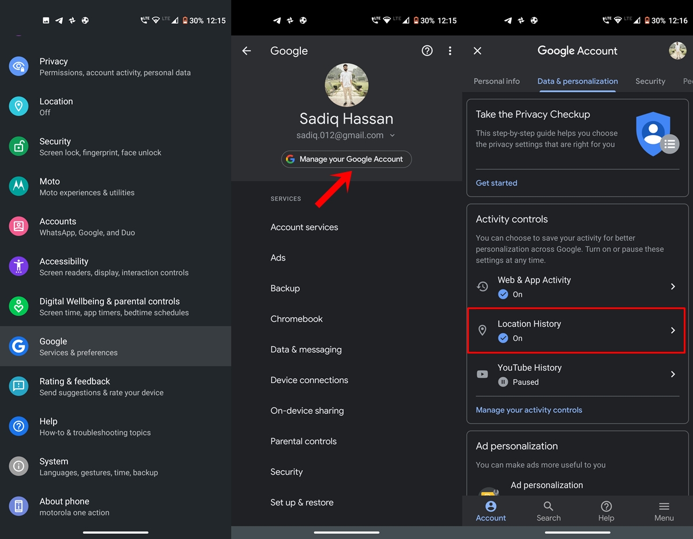Tap the Location History On checkmark

pyautogui.click(x=503, y=338)
